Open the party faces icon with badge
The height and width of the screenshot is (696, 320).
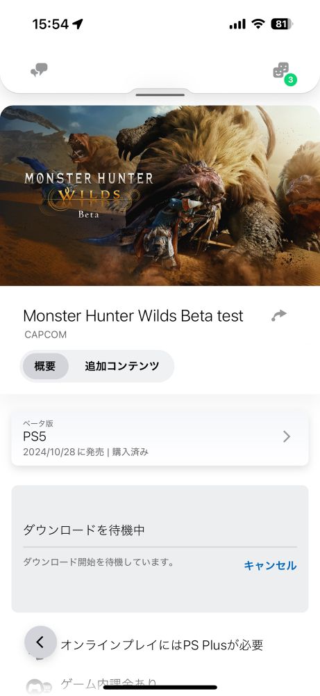click(x=282, y=70)
